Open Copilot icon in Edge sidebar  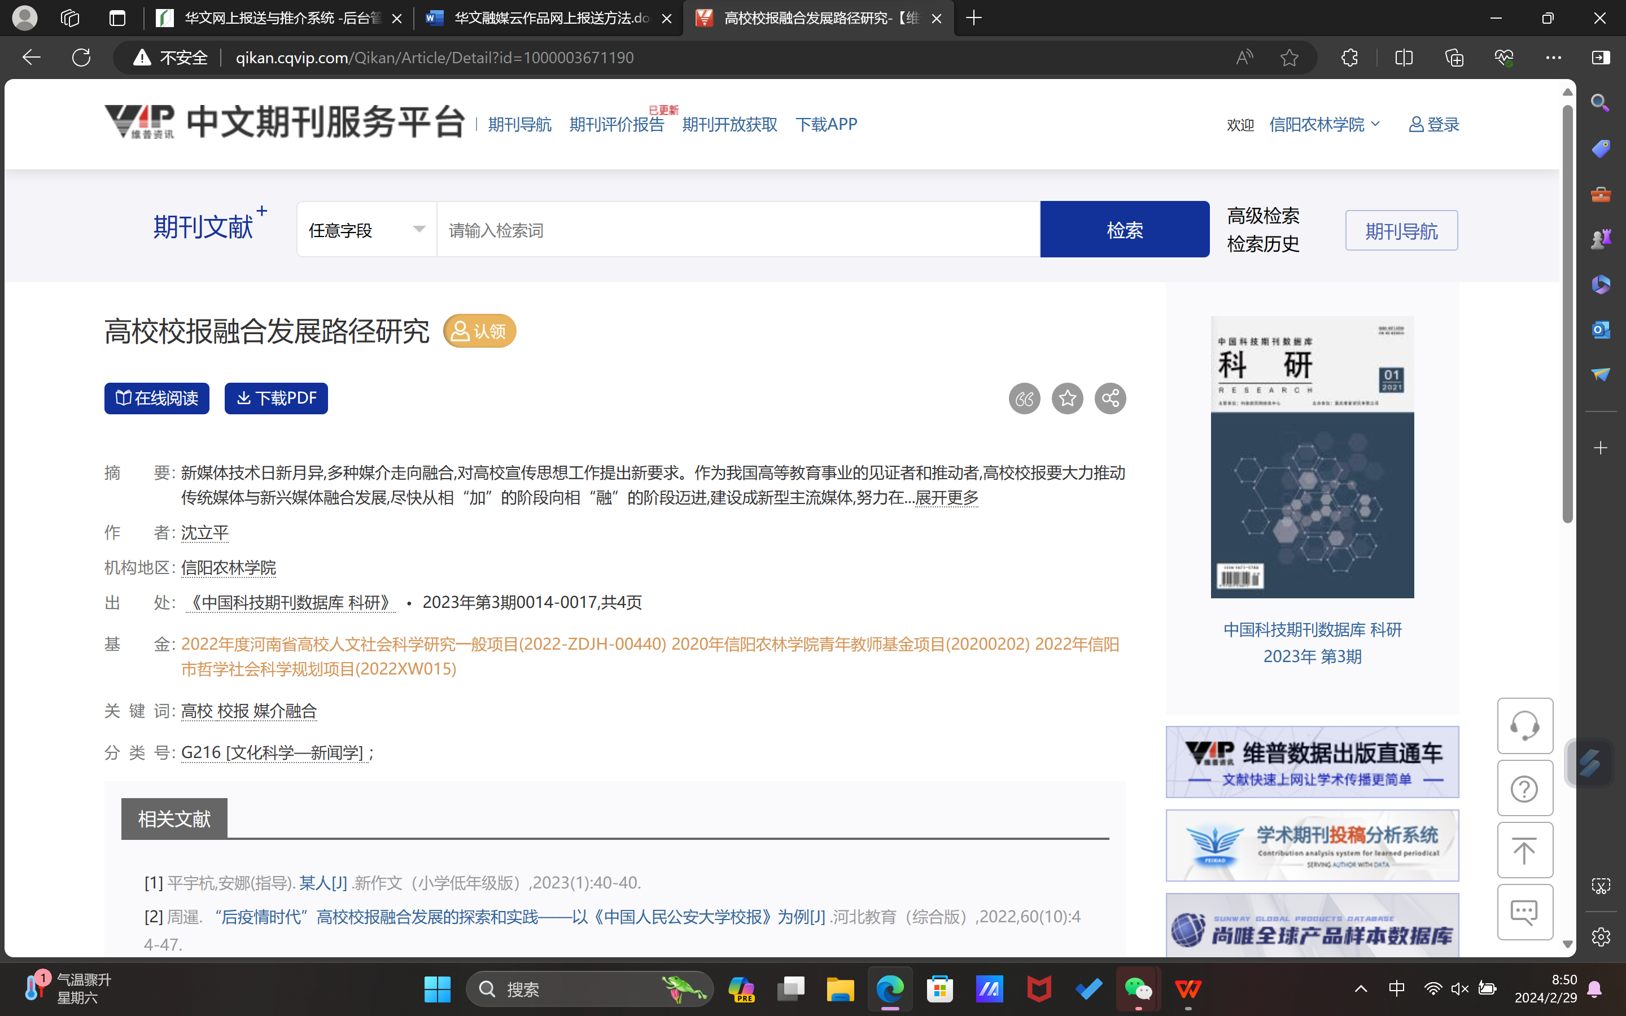(x=1601, y=284)
